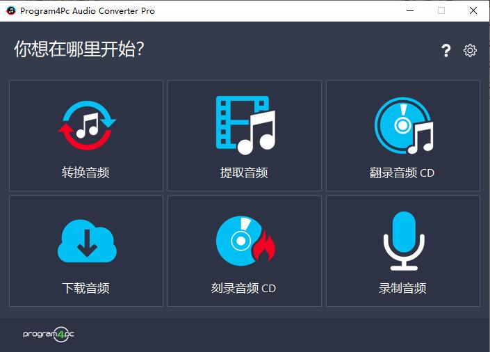Click the 翻录音频 CD label

point(402,173)
